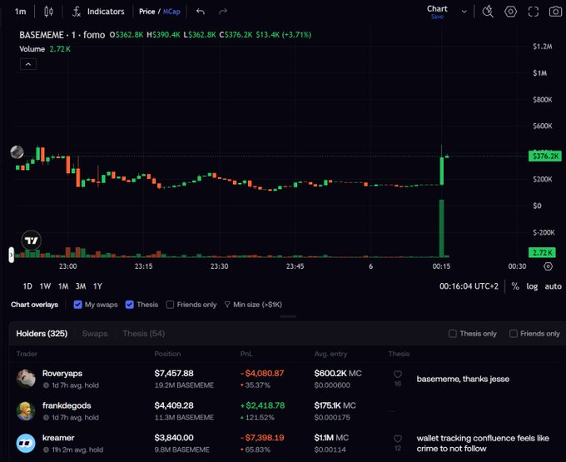Click thesis text 'basememe, thanks jesse'

coord(463,379)
